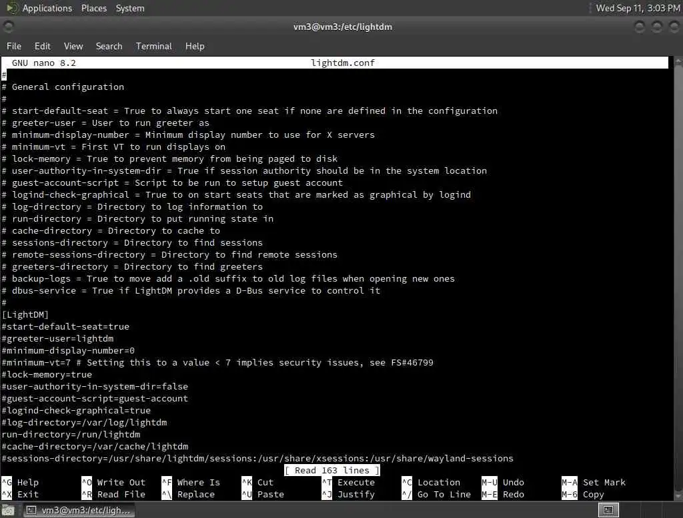Screen dimensions: 683x518
Task: Click the ^T Execute shortcut label
Action: (348, 482)
